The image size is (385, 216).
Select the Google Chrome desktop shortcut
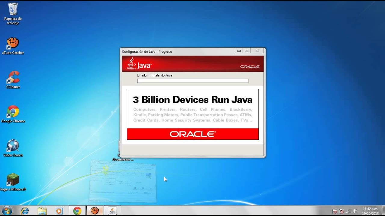click(13, 114)
